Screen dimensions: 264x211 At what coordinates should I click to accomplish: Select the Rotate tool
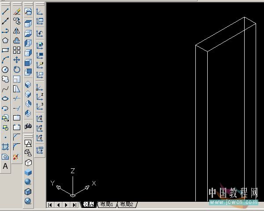click(17, 69)
